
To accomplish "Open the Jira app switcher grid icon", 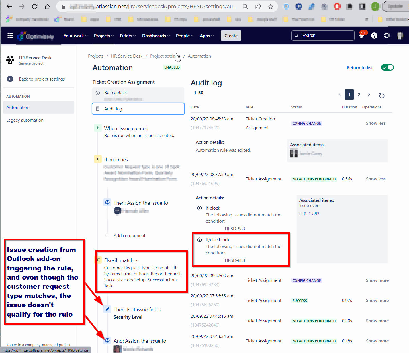I will point(10,36).
